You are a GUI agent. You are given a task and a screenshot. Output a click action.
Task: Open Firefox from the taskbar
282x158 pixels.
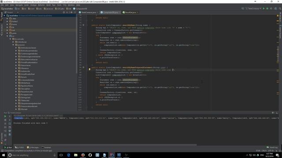83,155
